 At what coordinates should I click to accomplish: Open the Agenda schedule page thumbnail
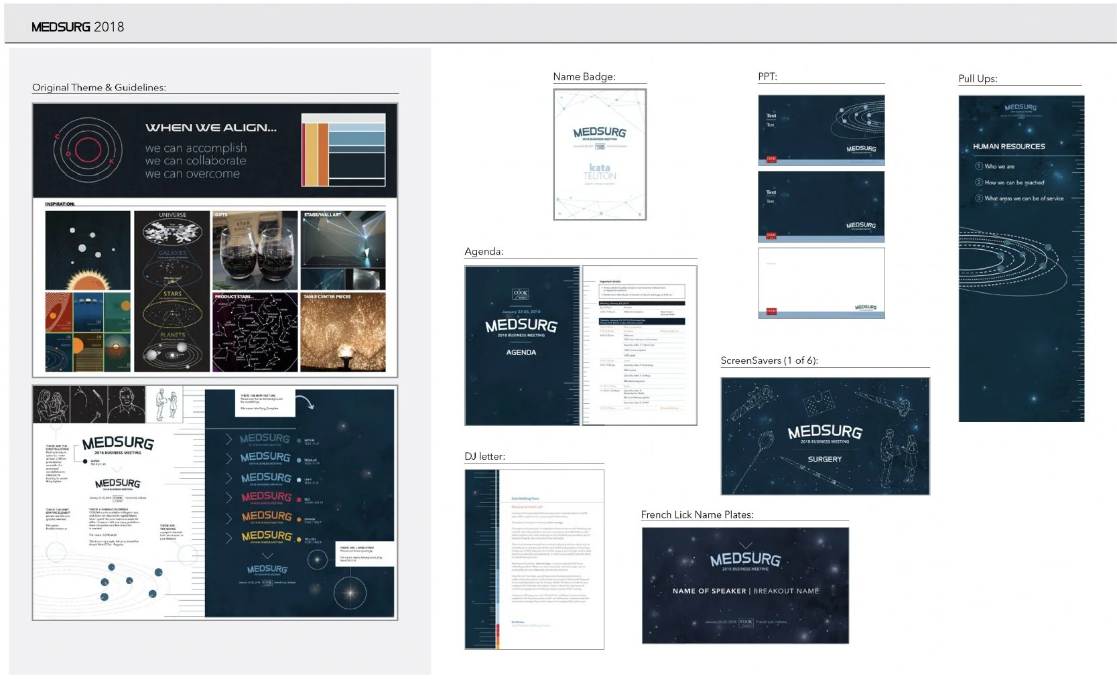pyautogui.click(x=639, y=346)
